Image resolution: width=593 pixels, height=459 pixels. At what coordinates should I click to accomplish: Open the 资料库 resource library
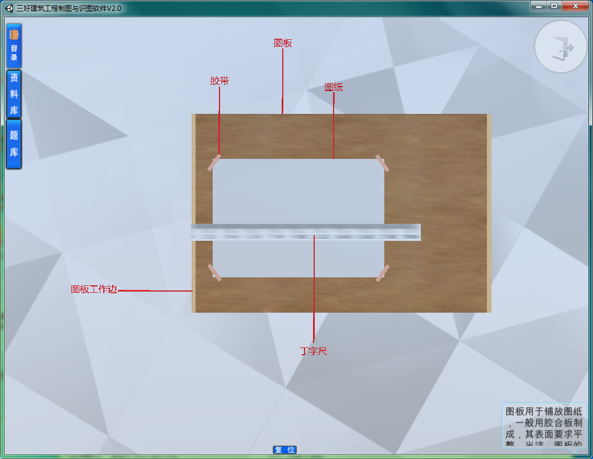point(14,94)
